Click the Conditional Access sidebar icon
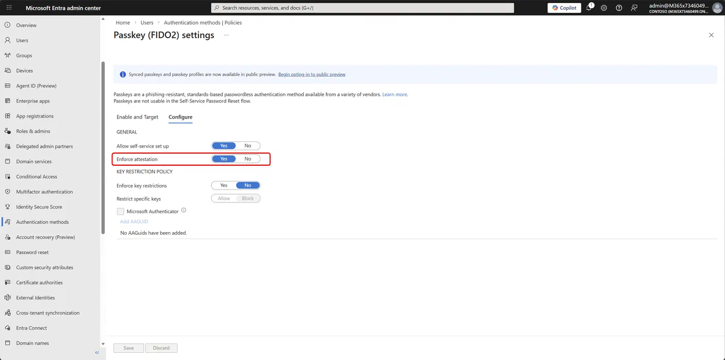This screenshot has height=360, width=725. click(x=7, y=176)
